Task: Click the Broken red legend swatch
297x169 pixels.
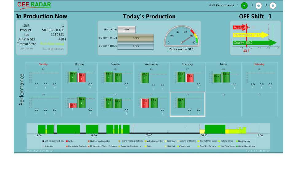Action: [67, 141]
